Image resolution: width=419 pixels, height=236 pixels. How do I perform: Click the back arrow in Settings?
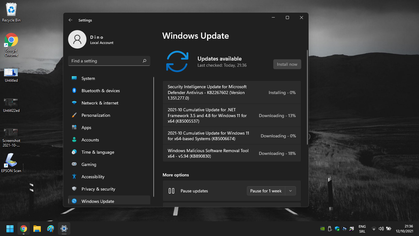pos(71,20)
